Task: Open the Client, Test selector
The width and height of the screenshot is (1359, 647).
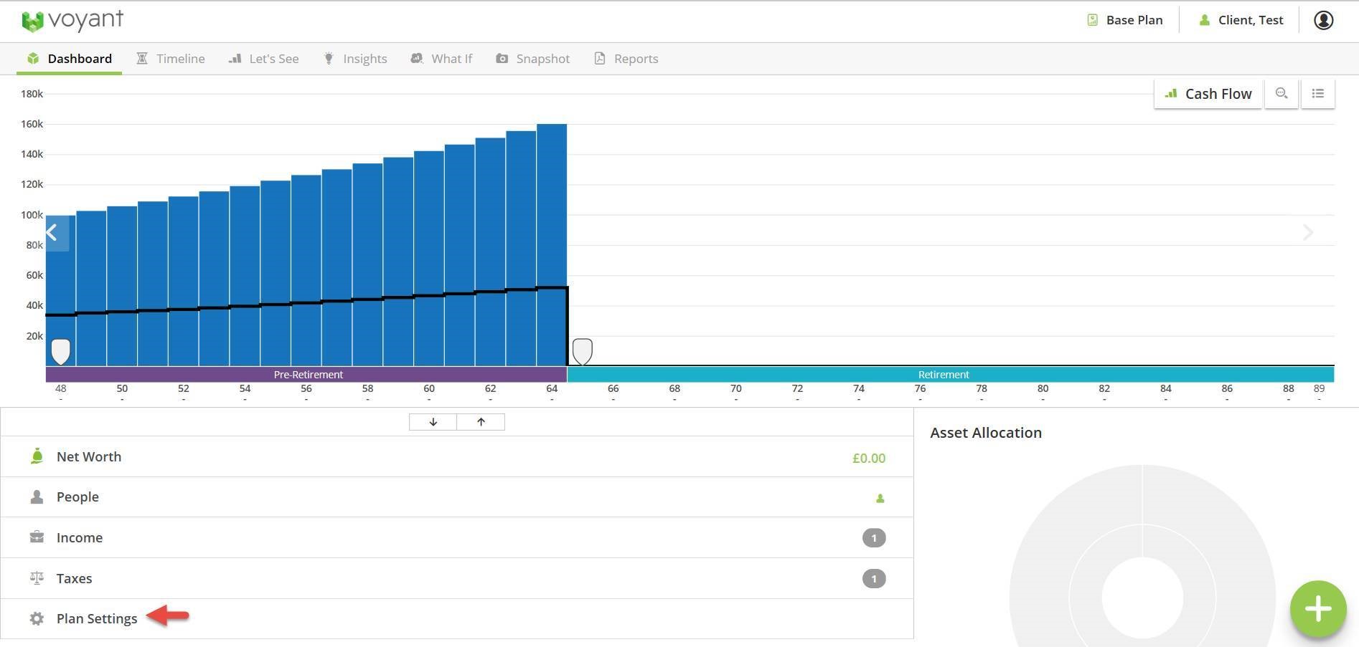Action: [1241, 20]
